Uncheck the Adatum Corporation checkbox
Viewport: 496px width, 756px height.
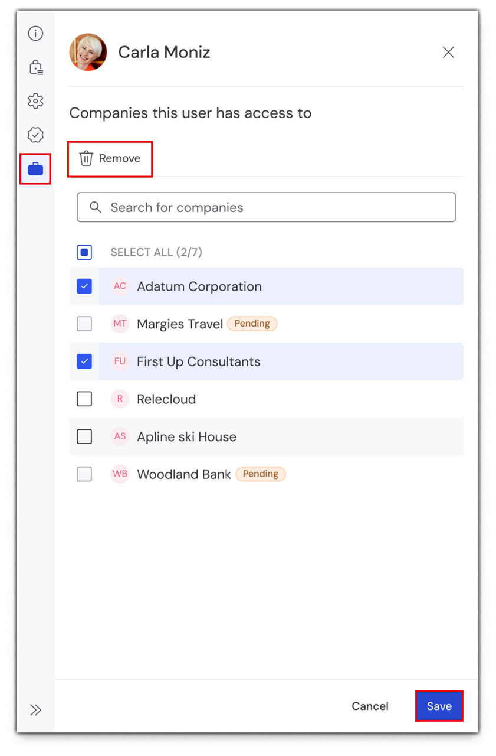[84, 286]
